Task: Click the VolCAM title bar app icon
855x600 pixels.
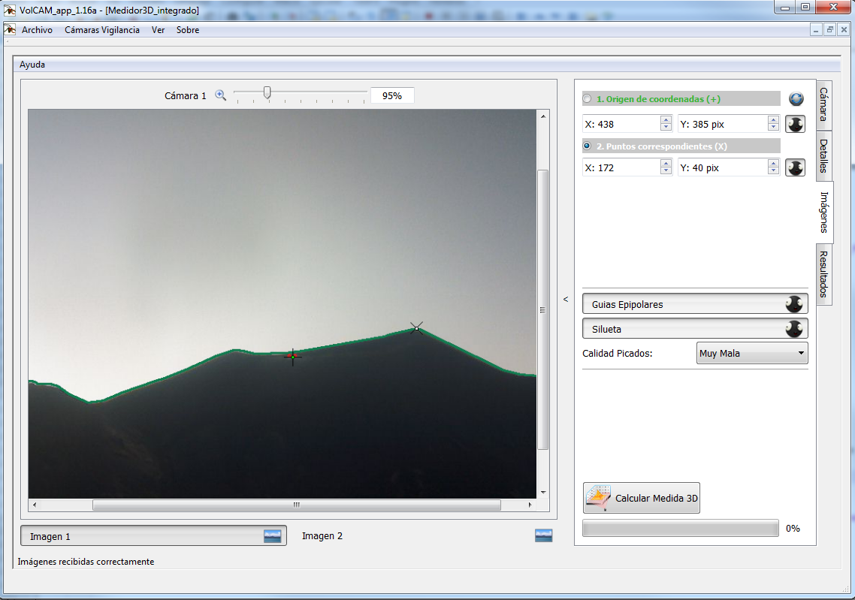Action: coord(9,10)
